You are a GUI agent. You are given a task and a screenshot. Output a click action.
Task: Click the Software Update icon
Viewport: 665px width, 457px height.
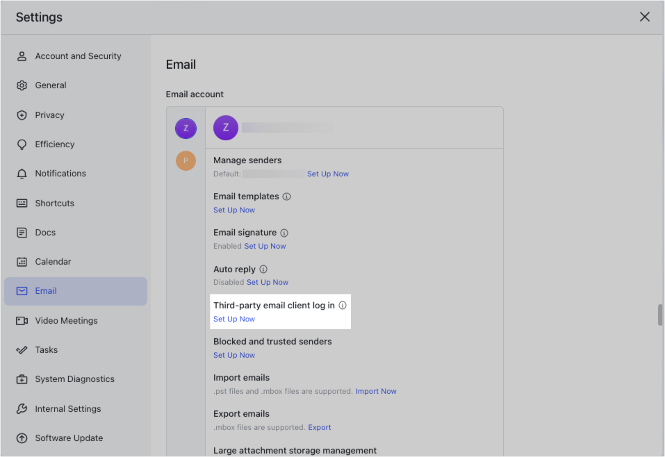(x=22, y=438)
